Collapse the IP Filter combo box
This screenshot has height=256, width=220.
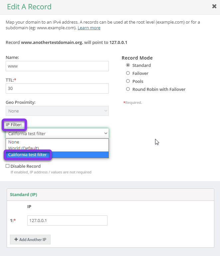click(57, 133)
